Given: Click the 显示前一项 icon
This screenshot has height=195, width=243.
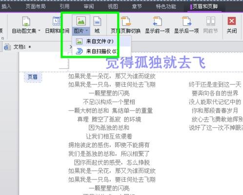Looking at the screenshot, I should (157, 21).
